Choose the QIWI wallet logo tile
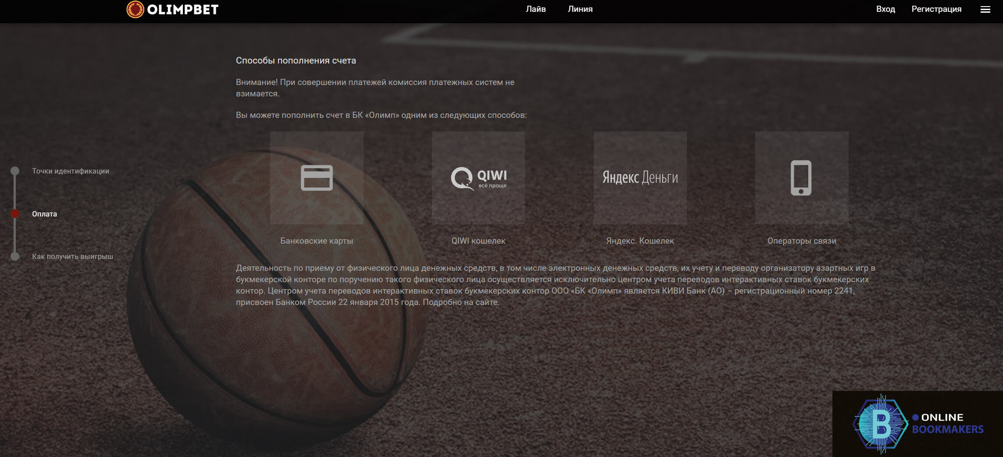 click(478, 178)
